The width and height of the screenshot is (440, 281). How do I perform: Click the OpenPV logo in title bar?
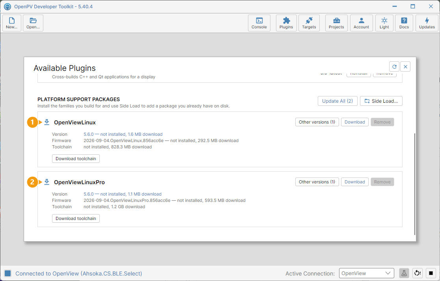coord(7,6)
